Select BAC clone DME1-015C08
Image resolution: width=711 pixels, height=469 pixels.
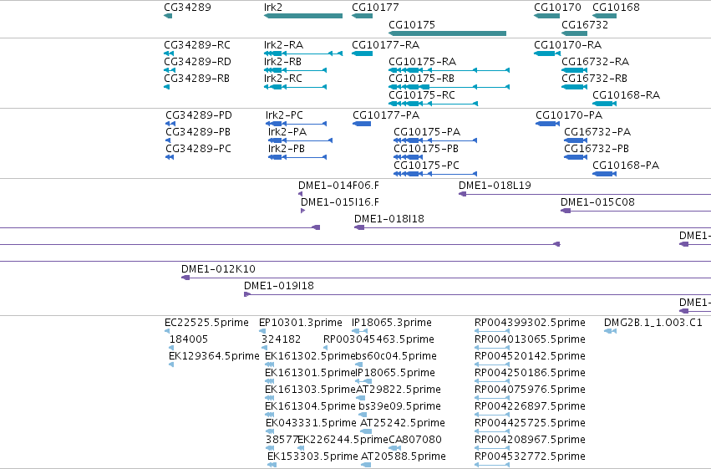pos(597,202)
